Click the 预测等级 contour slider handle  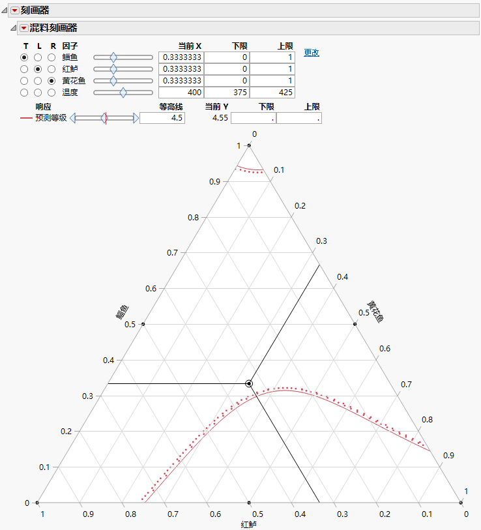tap(104, 118)
